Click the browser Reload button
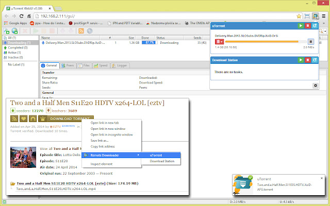The width and height of the screenshot is (330, 206). pos(22,16)
